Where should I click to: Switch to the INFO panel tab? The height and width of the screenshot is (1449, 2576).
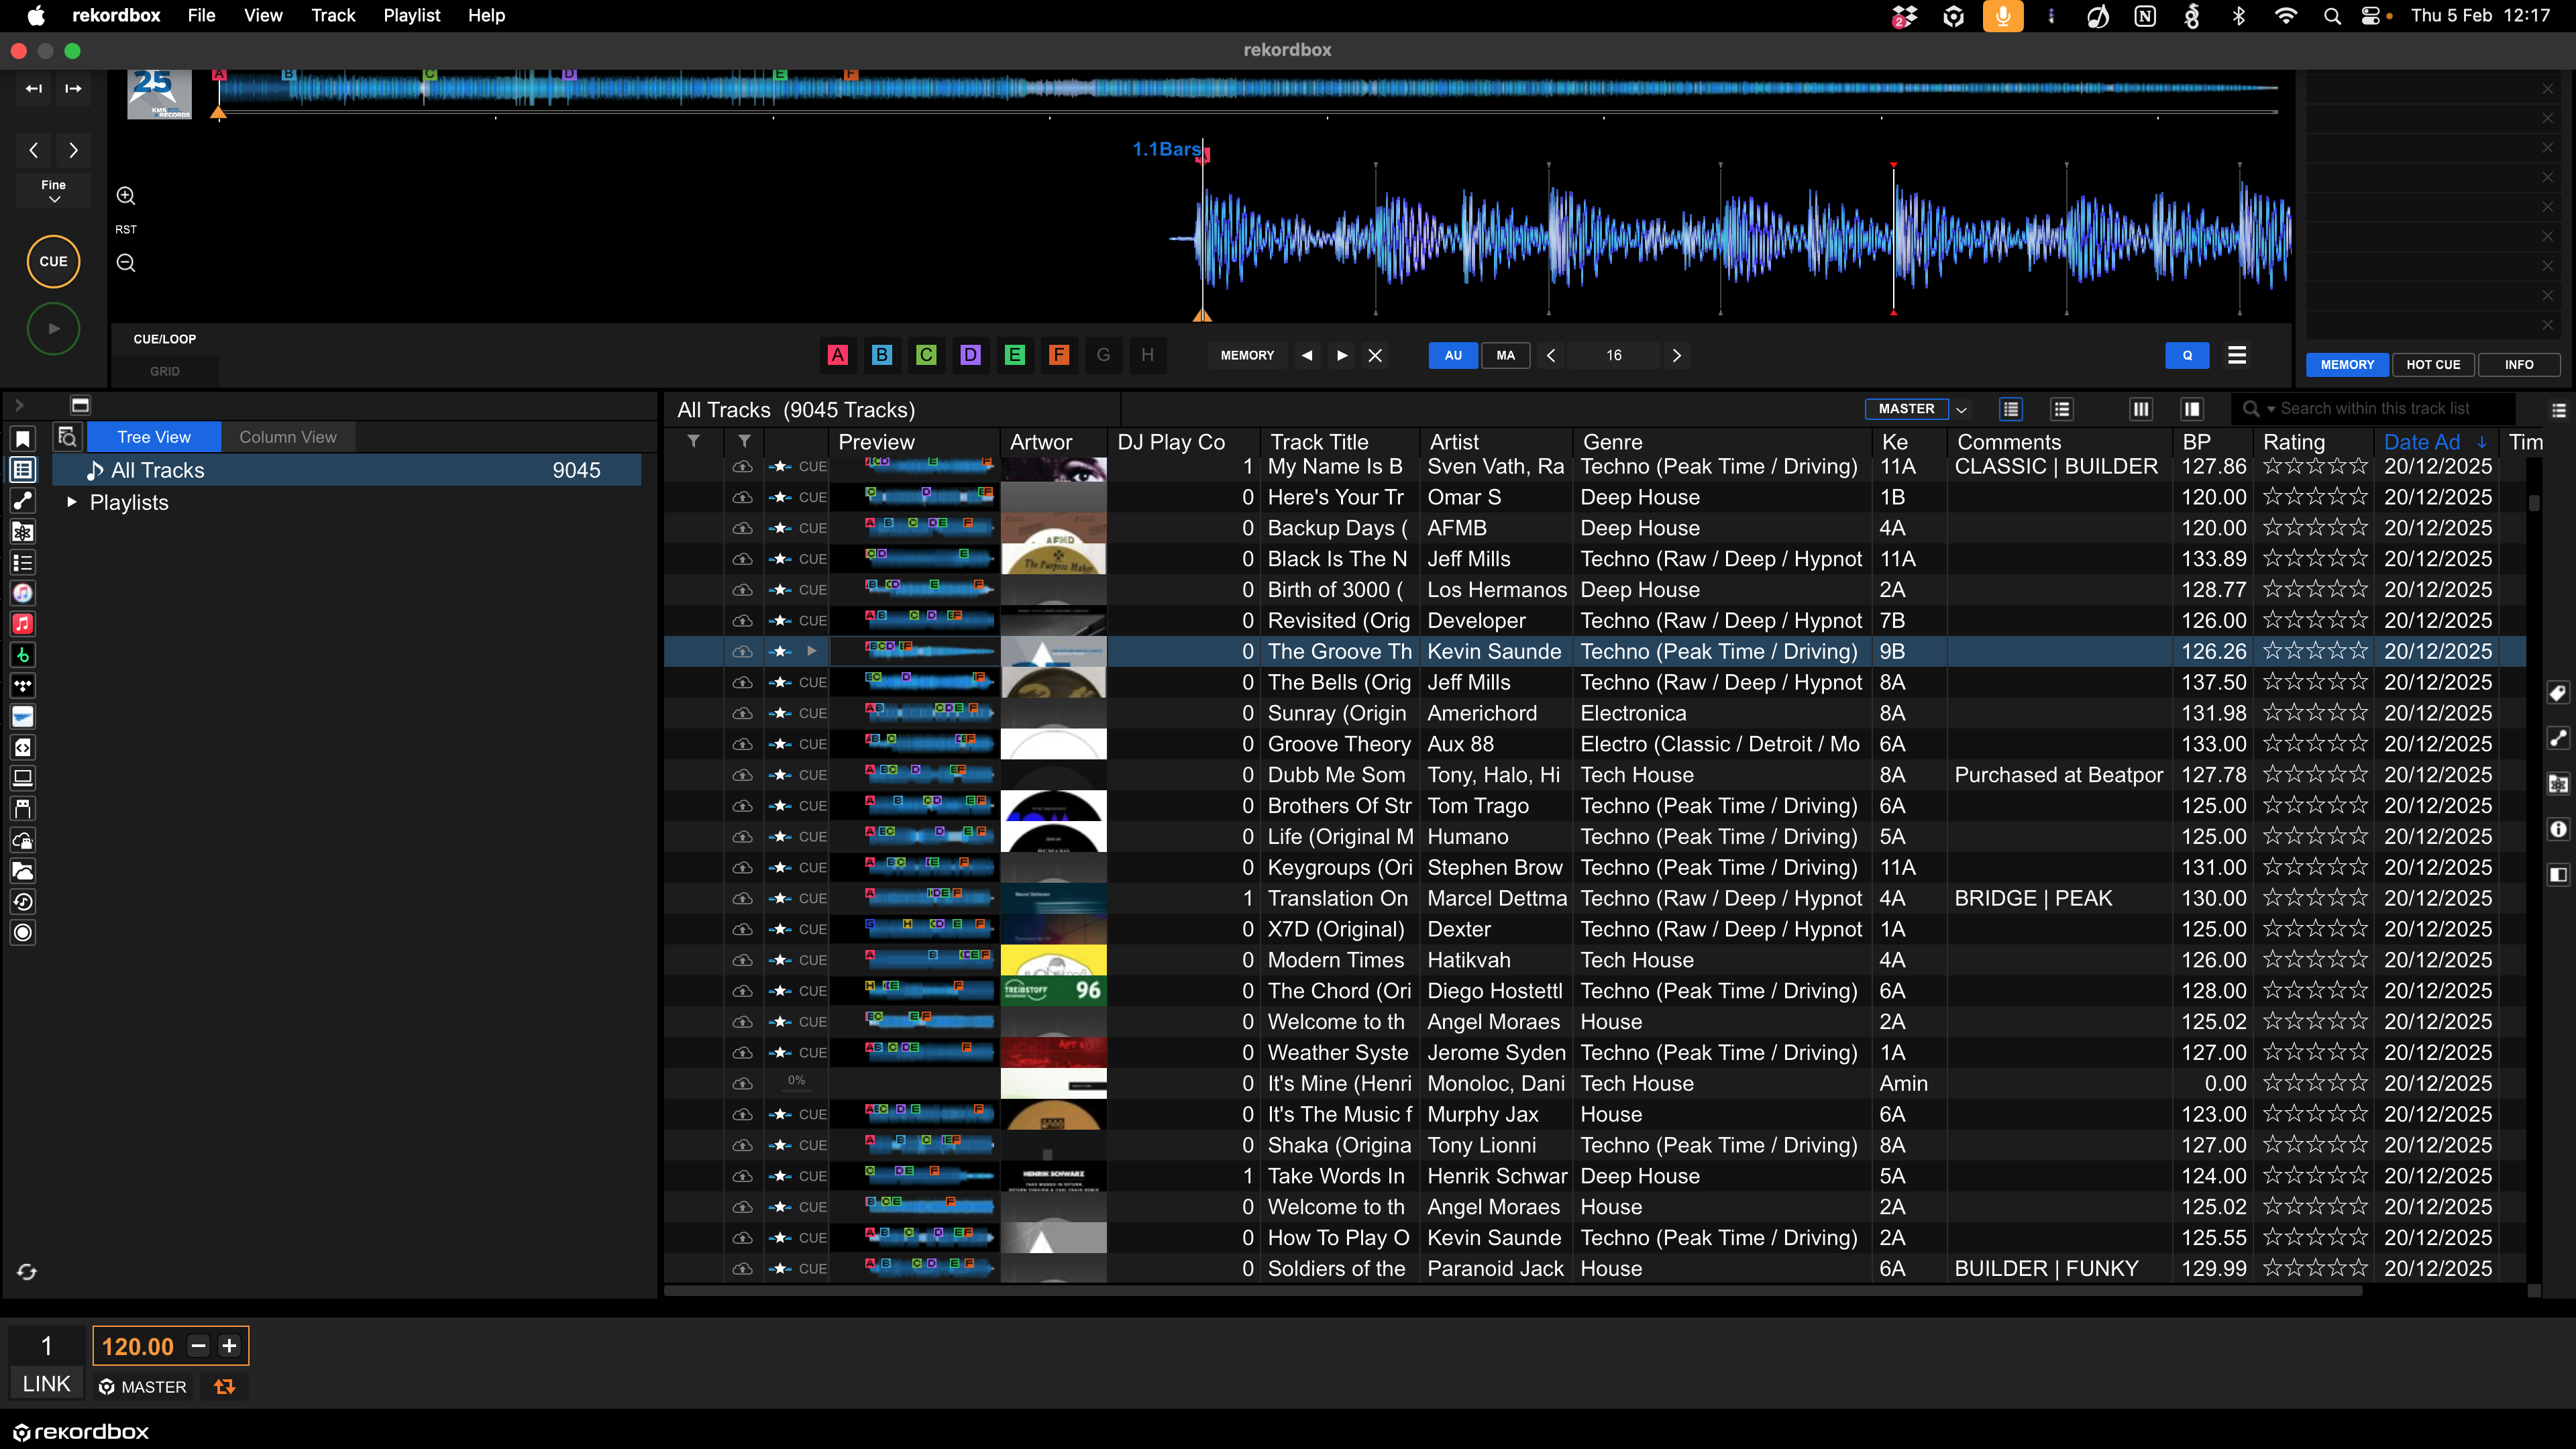[x=2519, y=365]
